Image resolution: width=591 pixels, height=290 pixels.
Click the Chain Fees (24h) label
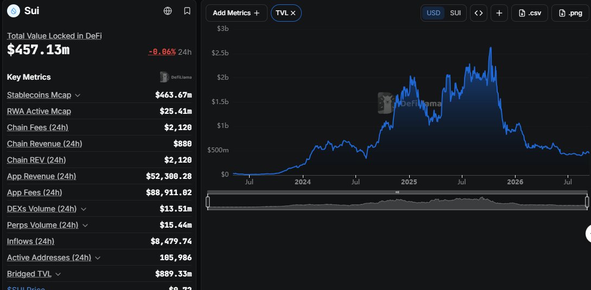point(37,128)
